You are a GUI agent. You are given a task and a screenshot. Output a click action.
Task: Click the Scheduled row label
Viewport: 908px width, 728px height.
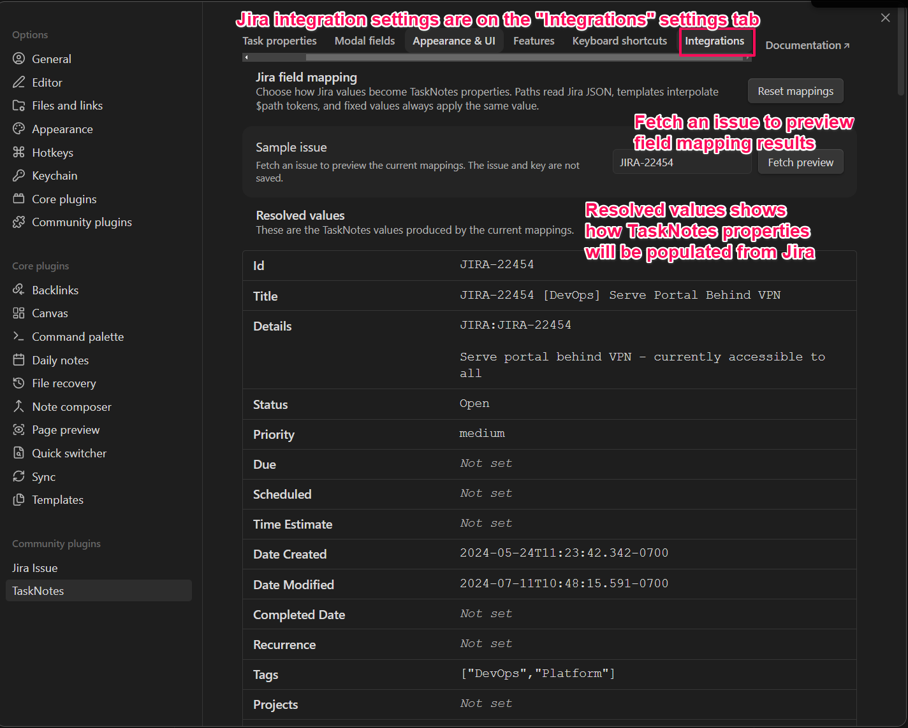(282, 494)
